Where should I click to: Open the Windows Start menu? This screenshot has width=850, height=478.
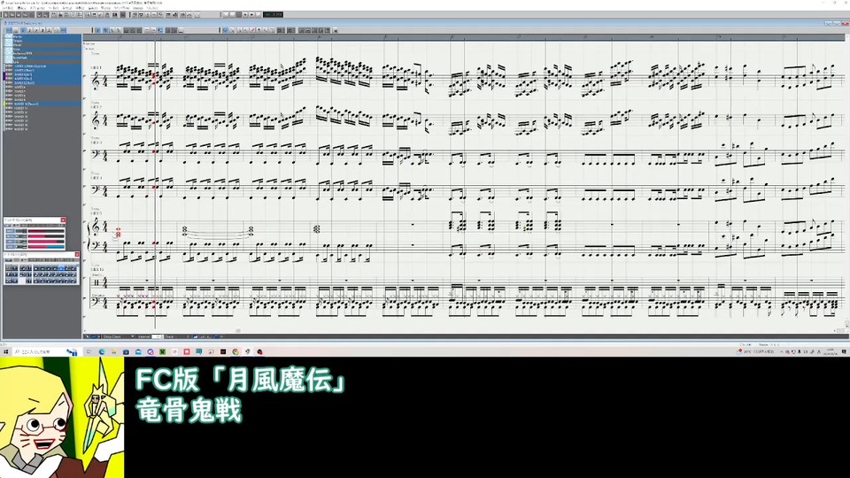point(6,351)
